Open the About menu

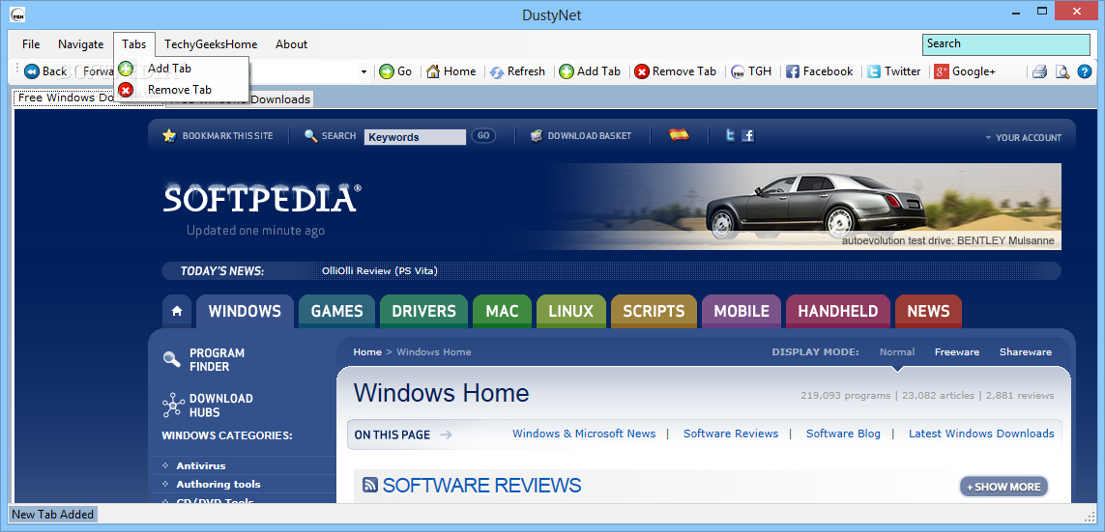(291, 44)
